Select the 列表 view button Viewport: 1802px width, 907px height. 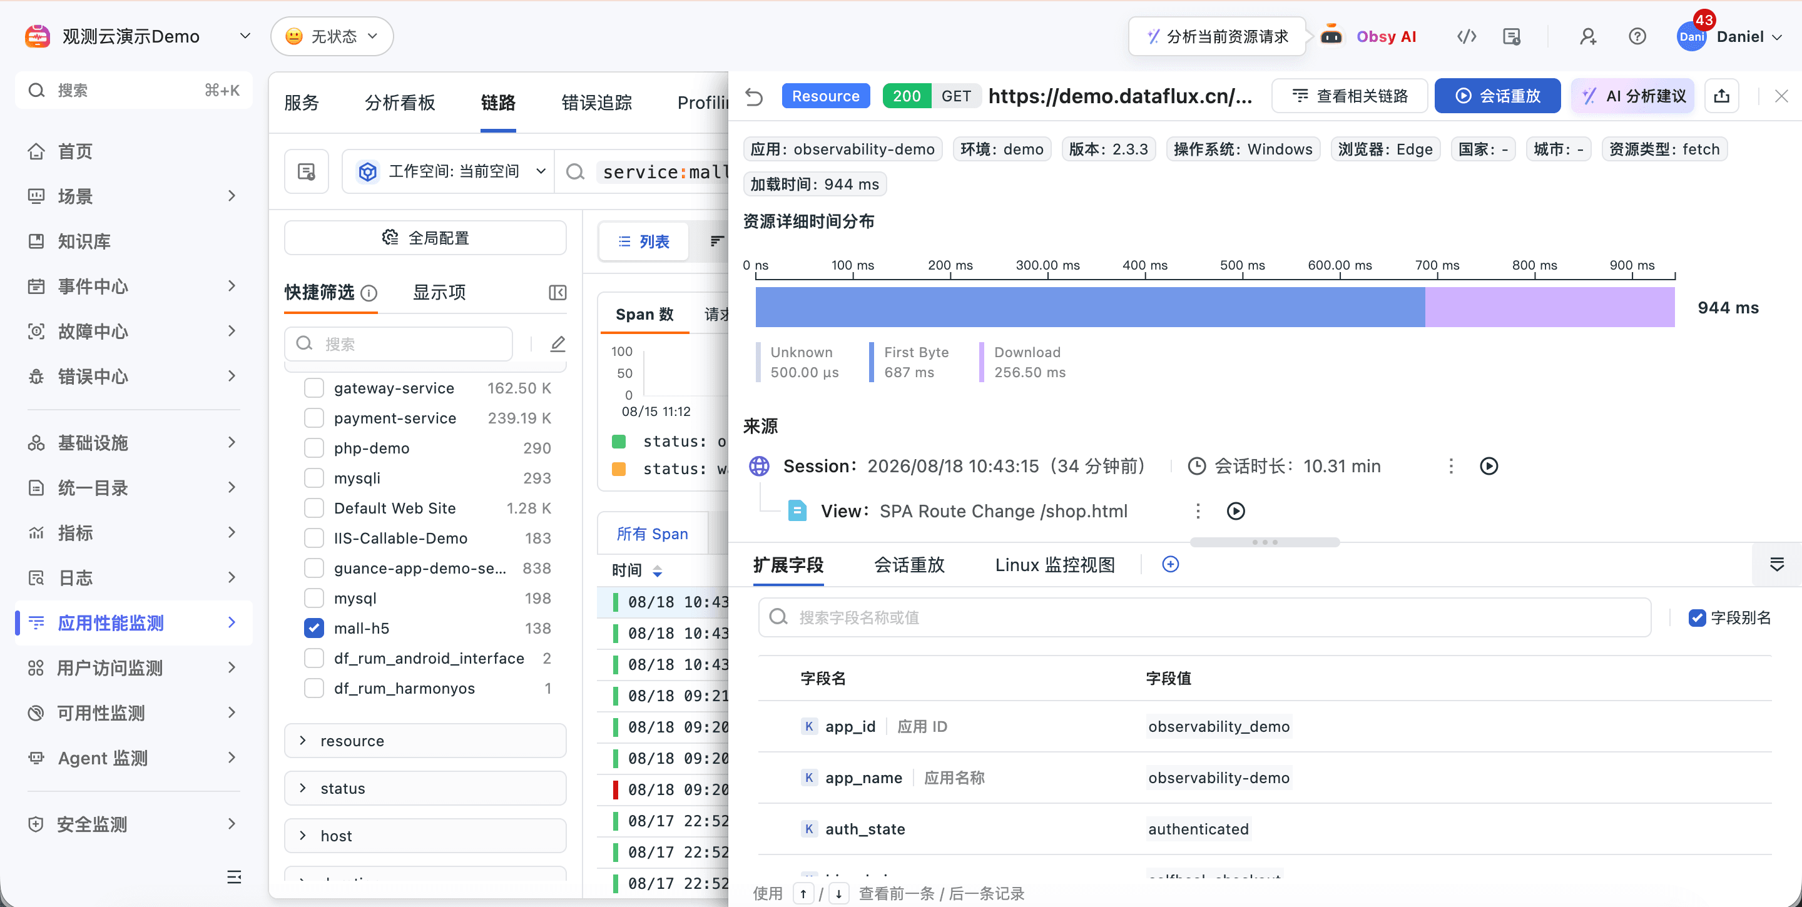tap(644, 241)
